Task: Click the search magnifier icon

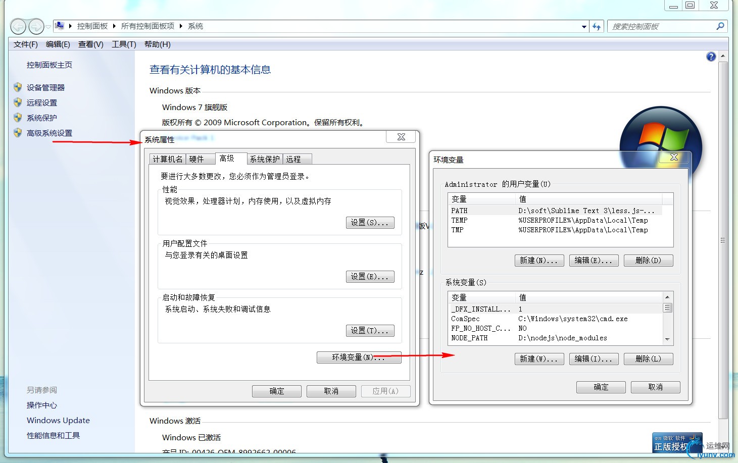Action: coord(720,26)
